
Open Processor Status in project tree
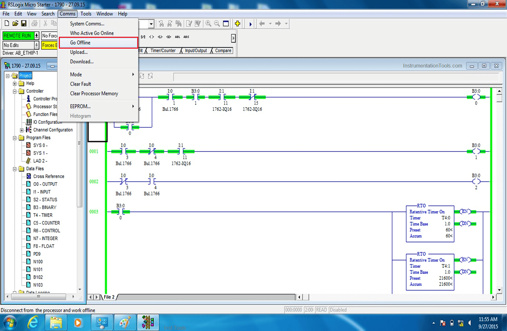tap(45, 106)
